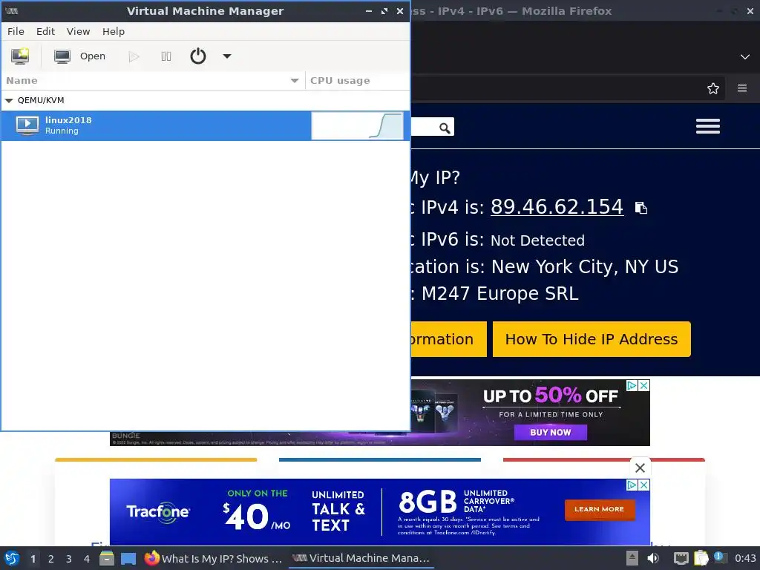760x570 pixels.
Task: Open the Help menu
Action: coord(114,31)
